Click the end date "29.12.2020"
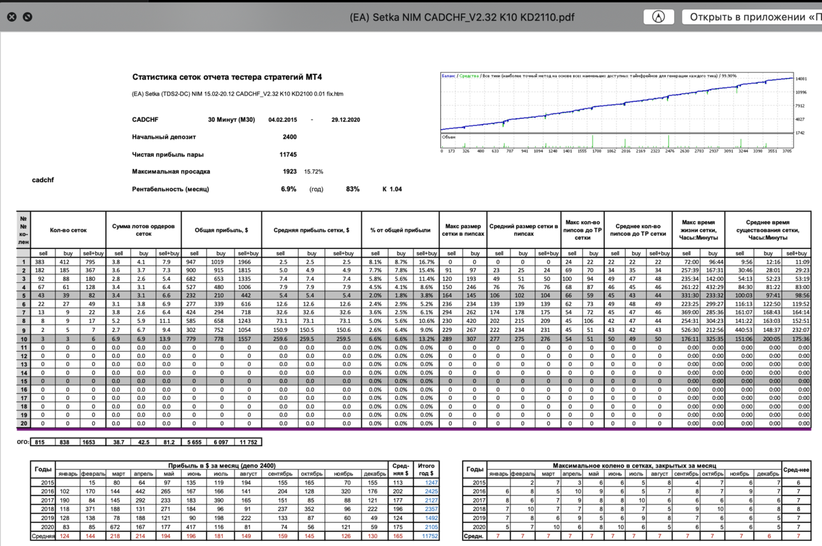The image size is (822, 546). [346, 119]
